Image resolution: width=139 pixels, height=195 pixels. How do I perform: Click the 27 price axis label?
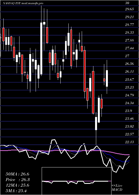[127, 56]
